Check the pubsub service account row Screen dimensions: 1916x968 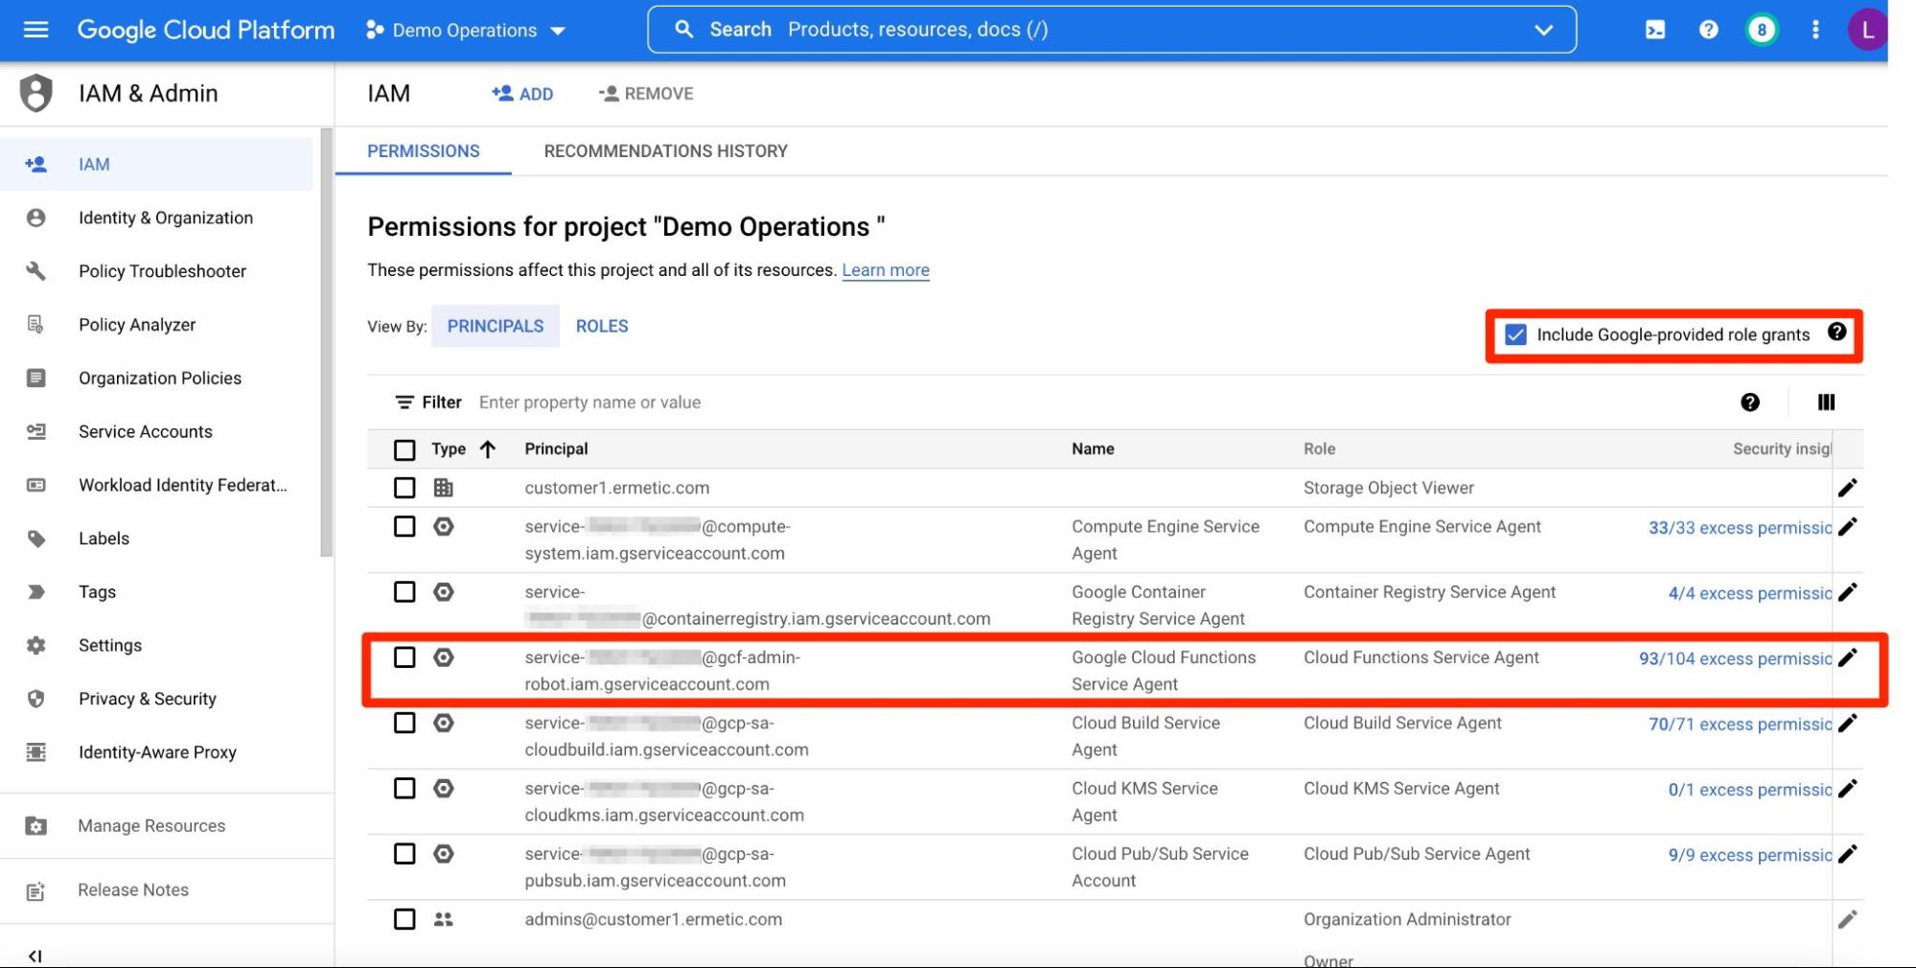click(x=404, y=853)
